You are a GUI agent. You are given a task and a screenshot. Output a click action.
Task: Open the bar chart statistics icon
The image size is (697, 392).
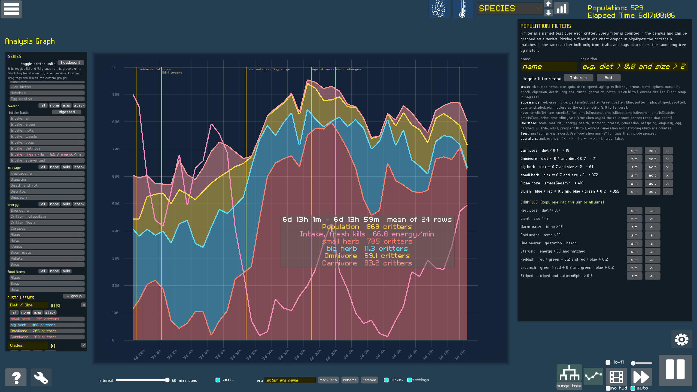tap(562, 9)
